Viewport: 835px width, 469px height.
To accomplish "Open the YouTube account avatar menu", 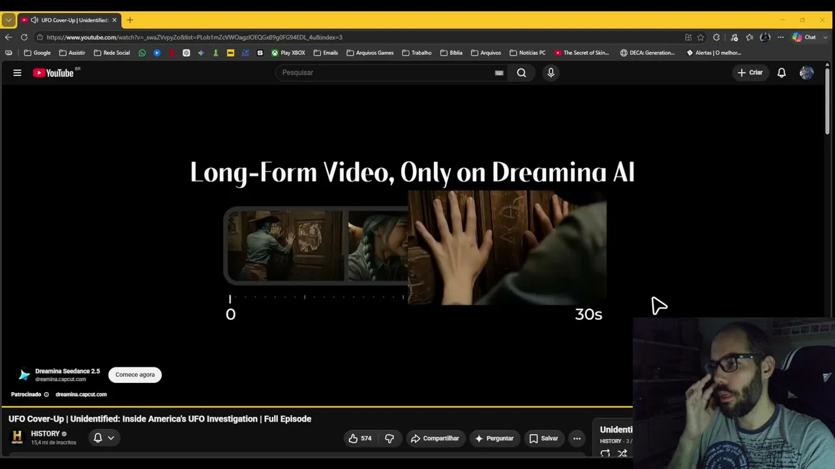I will pyautogui.click(x=806, y=73).
